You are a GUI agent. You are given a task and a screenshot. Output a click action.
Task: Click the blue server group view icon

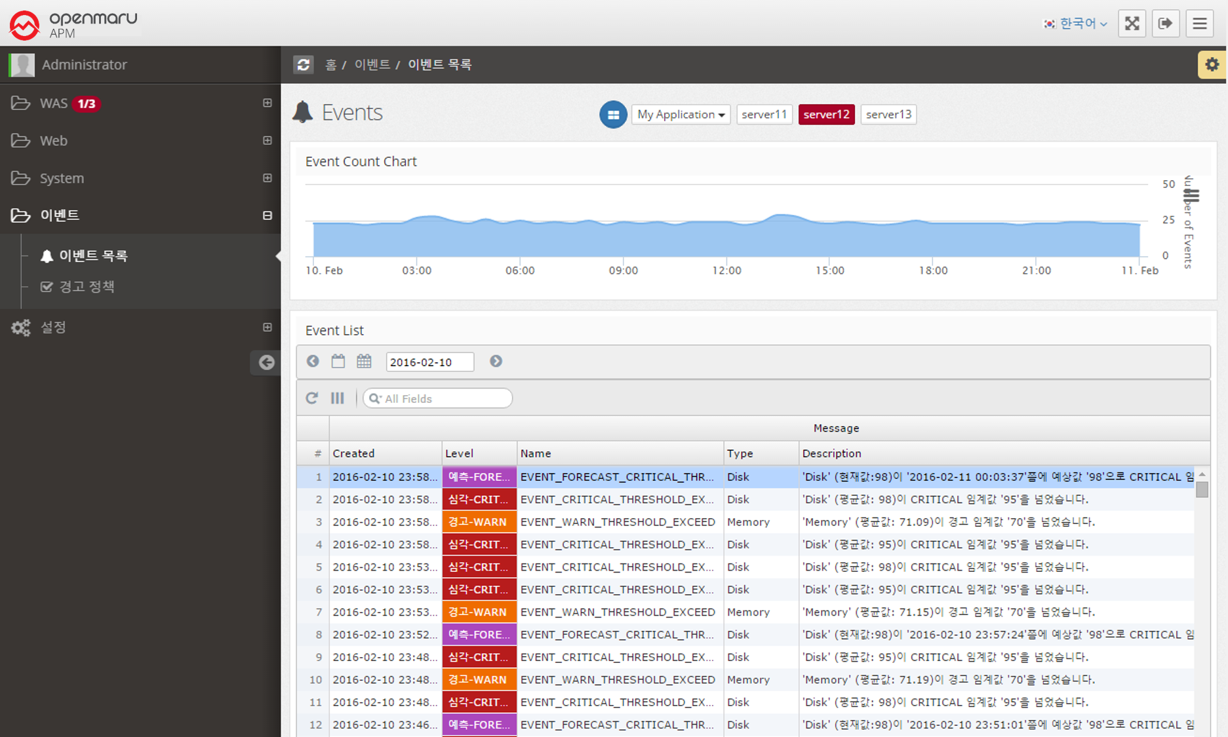tap(613, 115)
